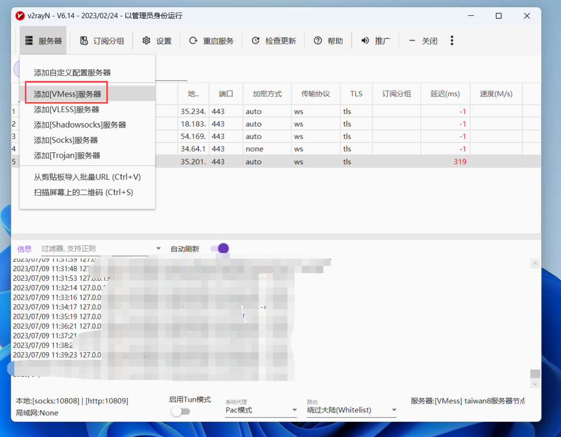Sort by 速度(M/s) column header
The height and width of the screenshot is (437, 561).
(x=496, y=94)
